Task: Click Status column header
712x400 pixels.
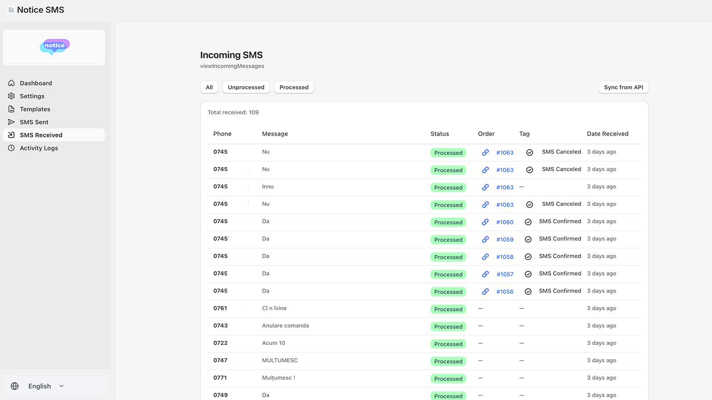Action: [440, 134]
